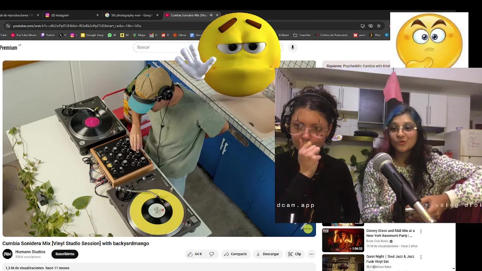This screenshot has height=271, width=482.
Task: Click the page scrollbar down arrow
Action: point(453,268)
